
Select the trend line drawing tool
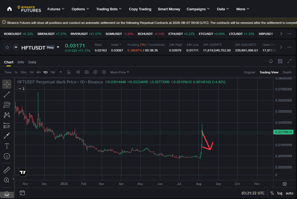pos(7,94)
